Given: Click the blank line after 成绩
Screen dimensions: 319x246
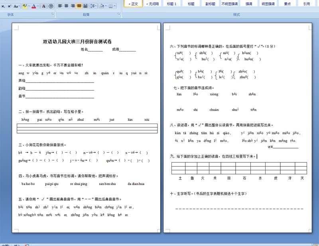Looking at the screenshot, I should pos(127,50).
